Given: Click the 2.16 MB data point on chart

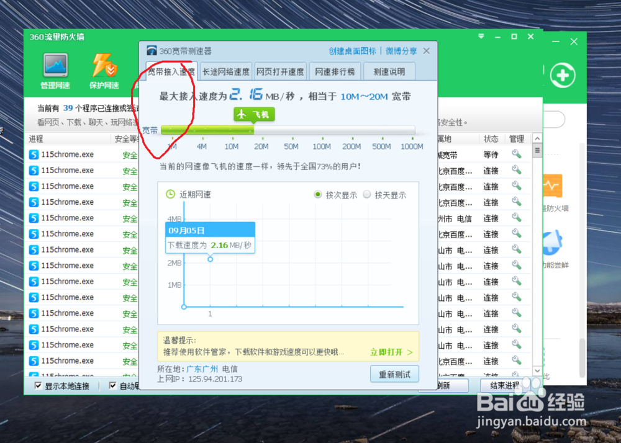Looking at the screenshot, I should (x=211, y=259).
